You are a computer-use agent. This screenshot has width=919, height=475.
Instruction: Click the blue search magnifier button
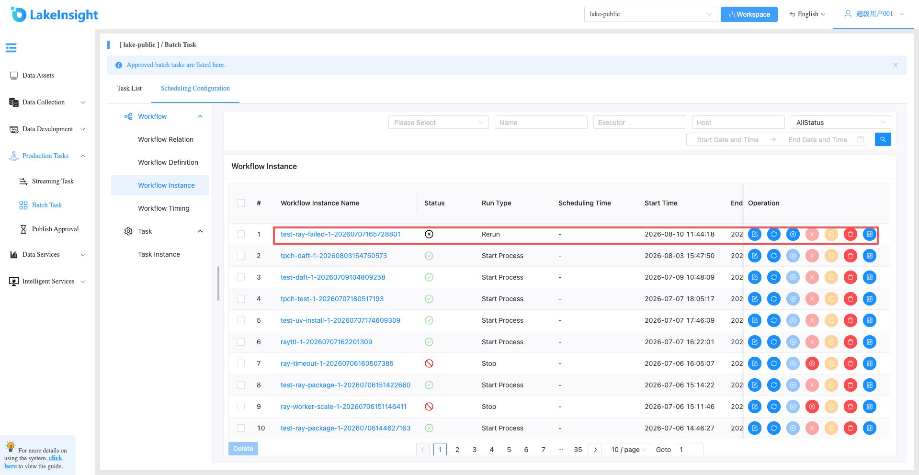[883, 139]
